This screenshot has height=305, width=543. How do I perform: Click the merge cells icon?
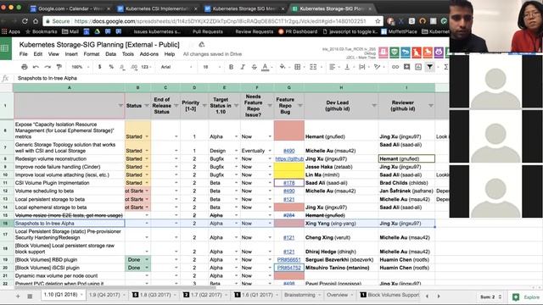[313, 67]
